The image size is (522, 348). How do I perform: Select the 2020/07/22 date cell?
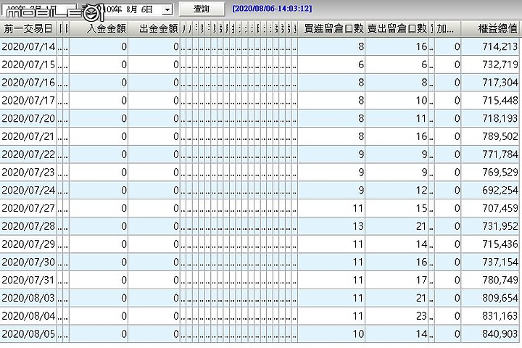(x=28, y=154)
